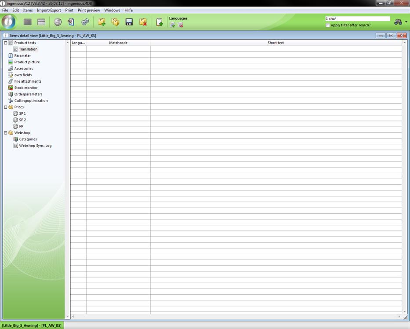The width and height of the screenshot is (410, 329).
Task: Click the folder with red X toolbar icon
Action: tap(143, 22)
